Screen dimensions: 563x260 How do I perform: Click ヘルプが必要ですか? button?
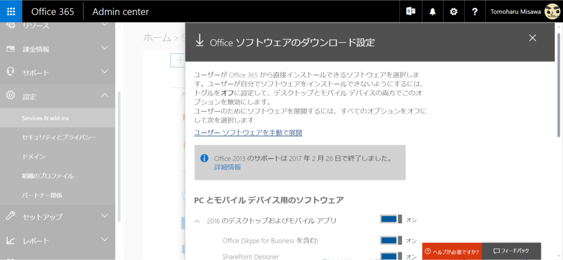click(x=452, y=251)
